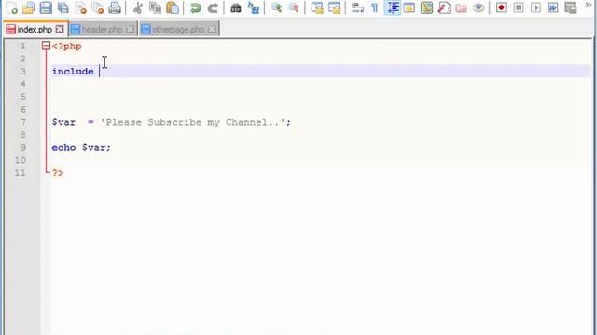Print the current document
Image resolution: width=597 pixels, height=335 pixels.
coord(115,7)
